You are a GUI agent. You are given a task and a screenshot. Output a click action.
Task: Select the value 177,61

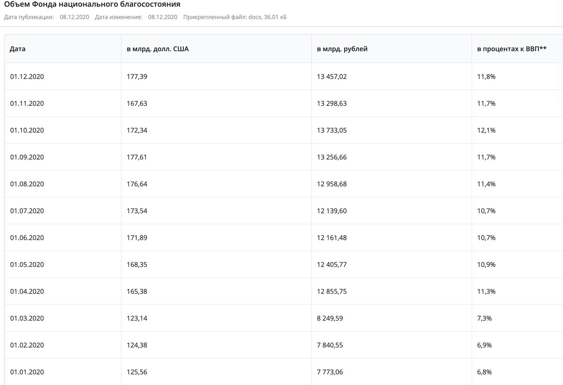pyautogui.click(x=137, y=157)
